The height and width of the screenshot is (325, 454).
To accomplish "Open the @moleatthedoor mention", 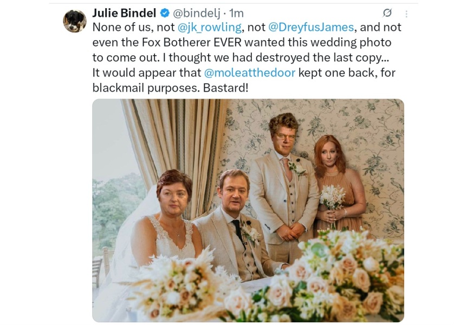I will pyautogui.click(x=250, y=73).
